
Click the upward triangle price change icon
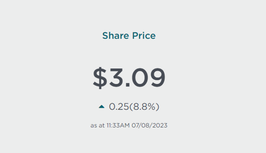102,107
